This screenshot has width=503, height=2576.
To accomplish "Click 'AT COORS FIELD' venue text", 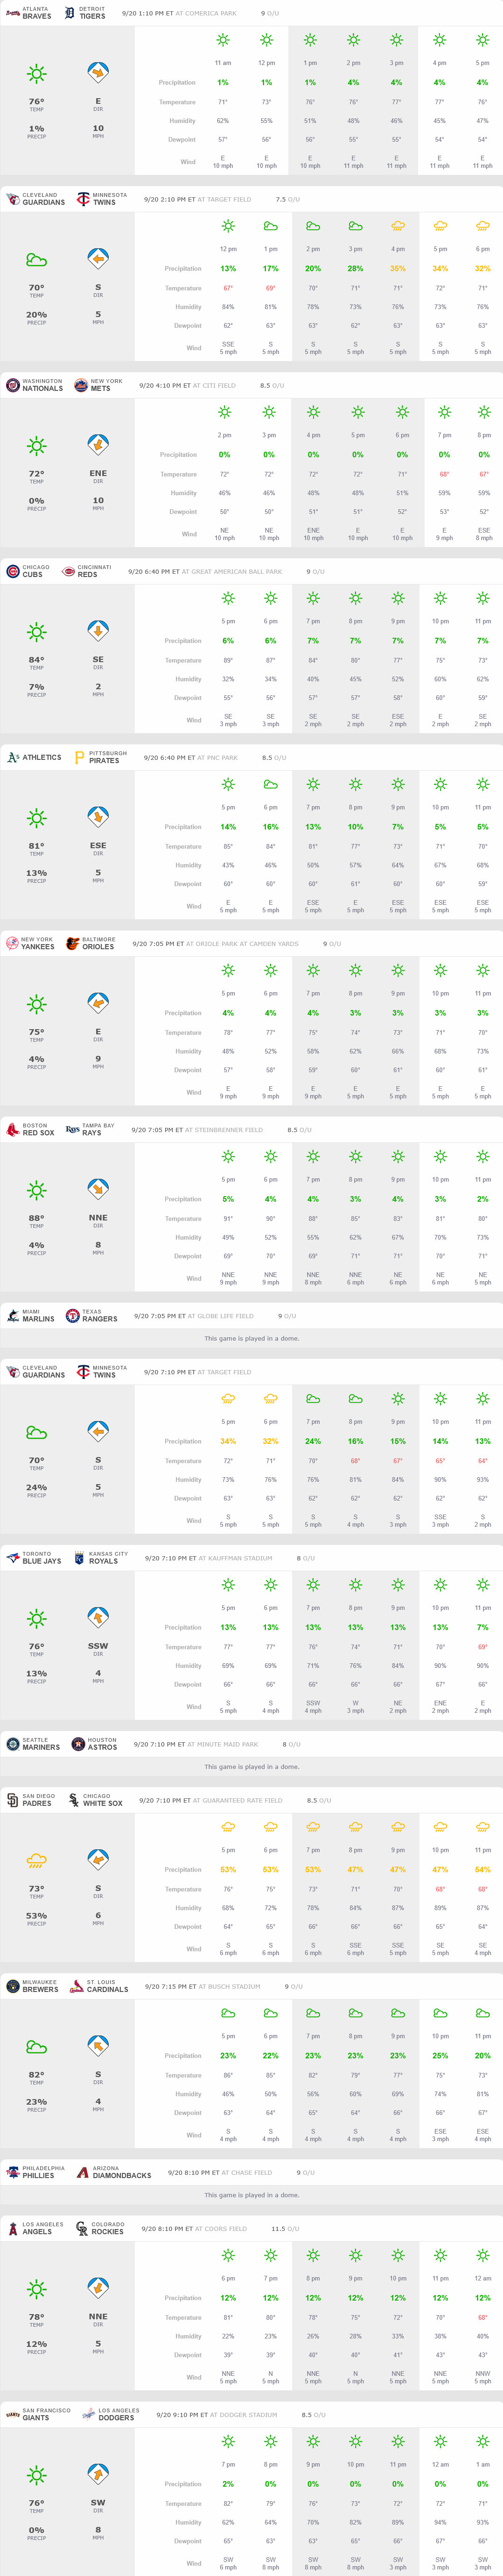I will pos(221,2228).
